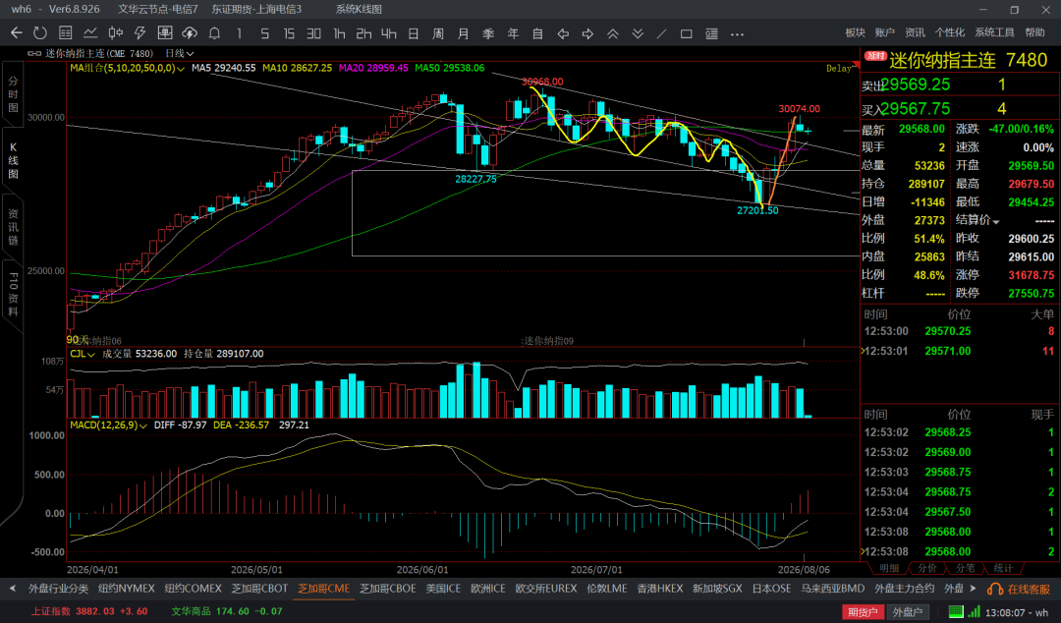Select the rectangle drawing tool icon
The height and width of the screenshot is (623, 1061).
point(686,33)
